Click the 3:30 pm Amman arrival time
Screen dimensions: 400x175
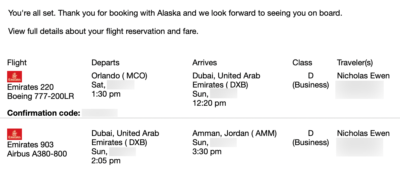[x=207, y=152]
